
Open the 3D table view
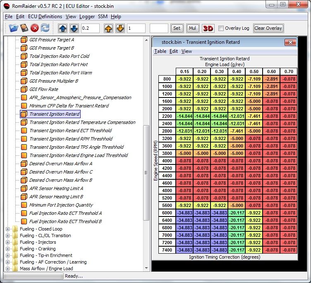[208, 28]
